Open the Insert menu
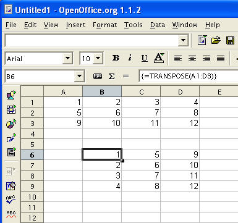This screenshot has height=223, width=238. coord(75,25)
